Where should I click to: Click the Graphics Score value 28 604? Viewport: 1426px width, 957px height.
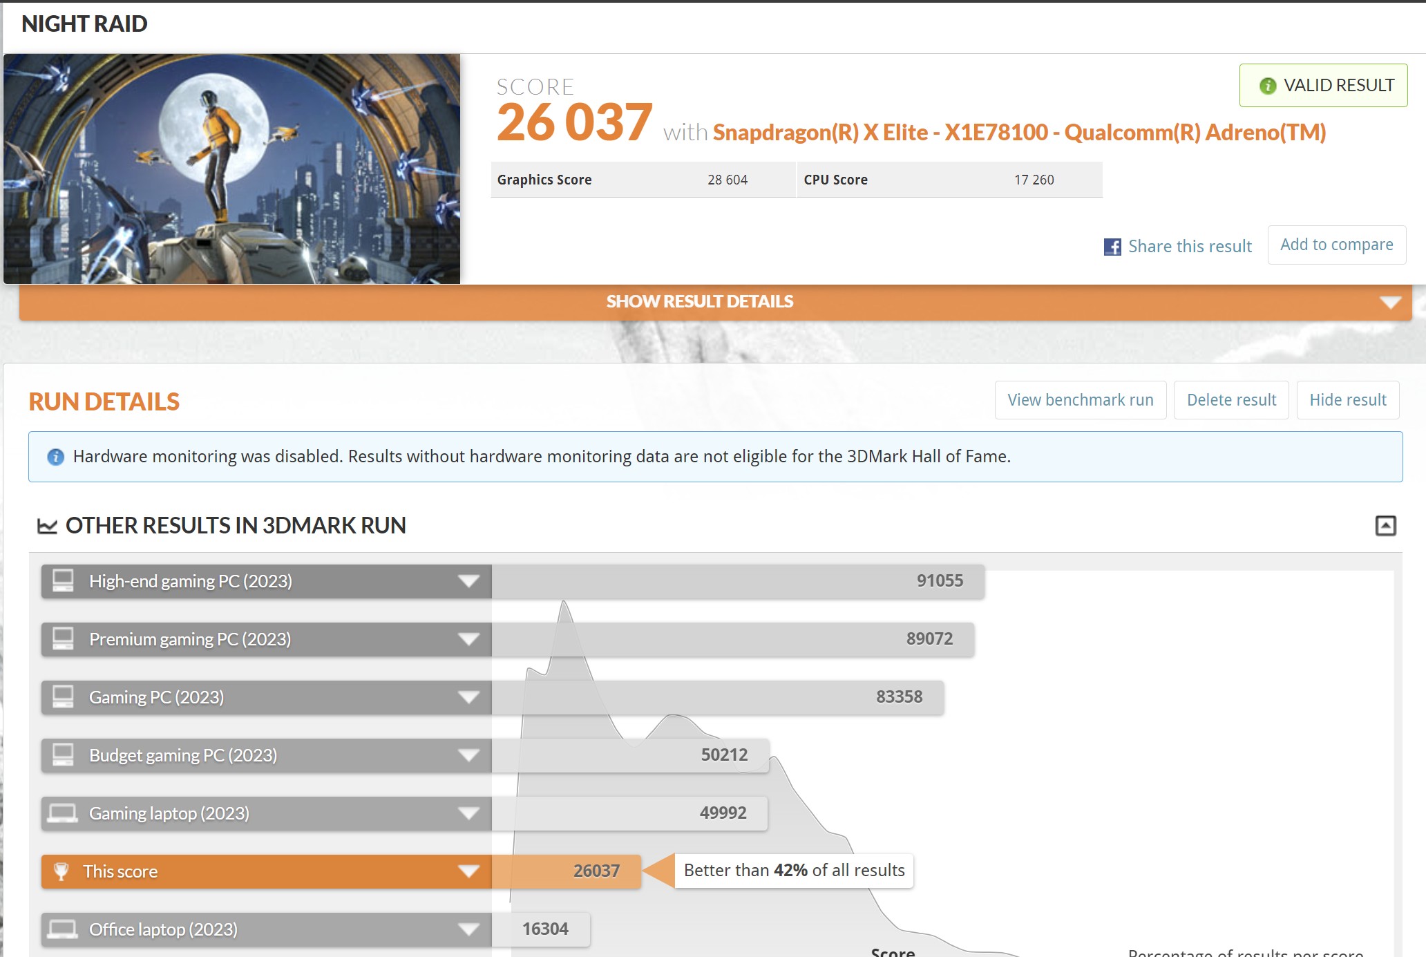[x=728, y=180]
